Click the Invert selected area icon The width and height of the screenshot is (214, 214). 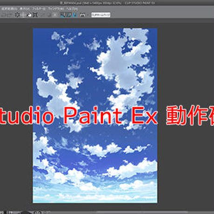49,15
